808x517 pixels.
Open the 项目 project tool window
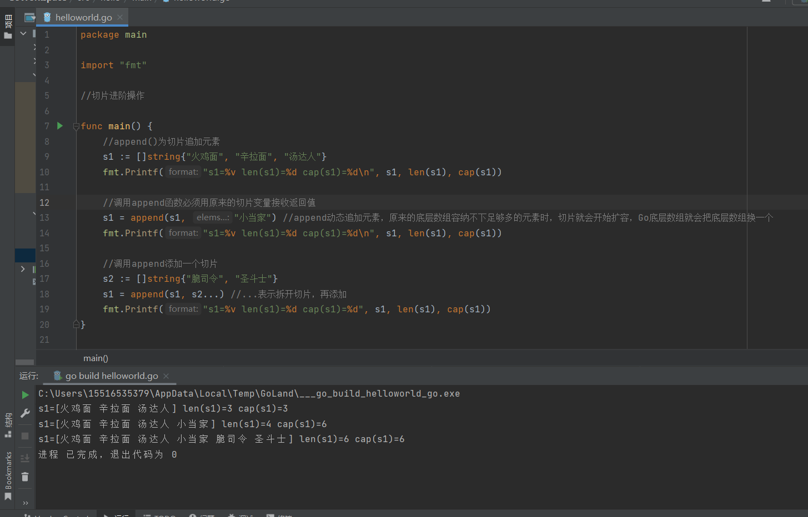[8, 28]
